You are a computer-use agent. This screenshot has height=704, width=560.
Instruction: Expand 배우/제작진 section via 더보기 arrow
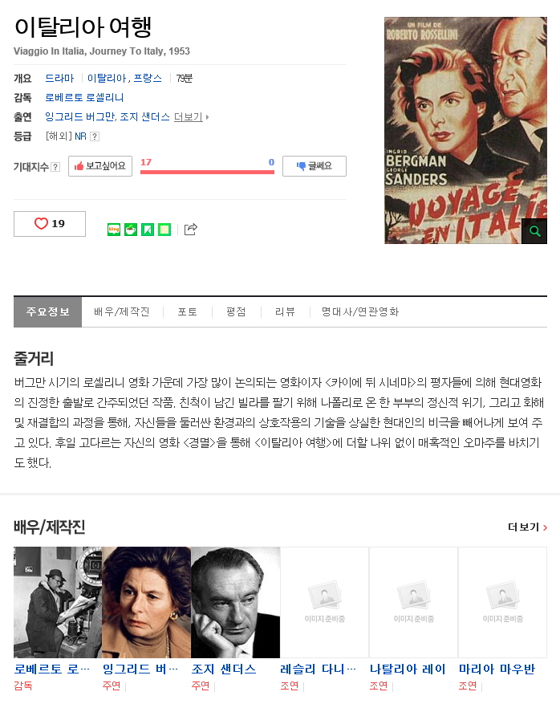[x=528, y=527]
